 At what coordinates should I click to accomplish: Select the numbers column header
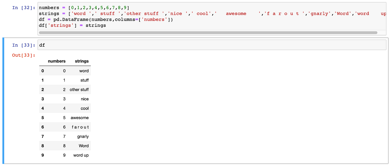point(57,61)
